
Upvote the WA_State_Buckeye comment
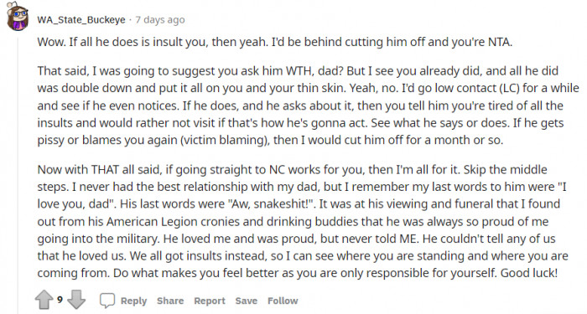point(44,300)
